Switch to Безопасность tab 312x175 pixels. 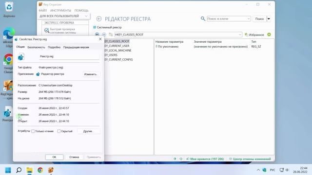[x=36, y=47]
